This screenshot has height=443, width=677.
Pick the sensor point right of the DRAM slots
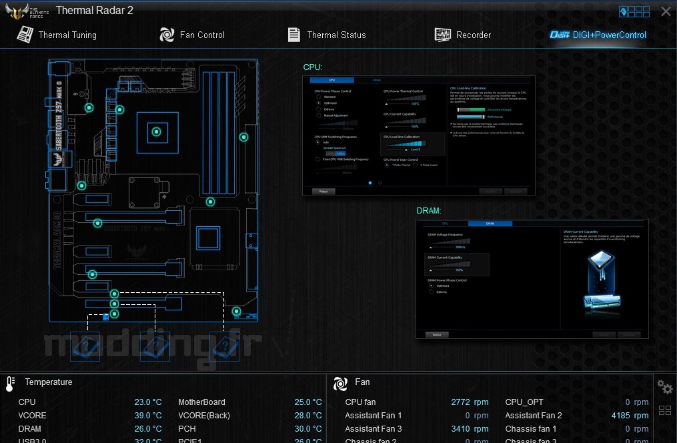244,137
